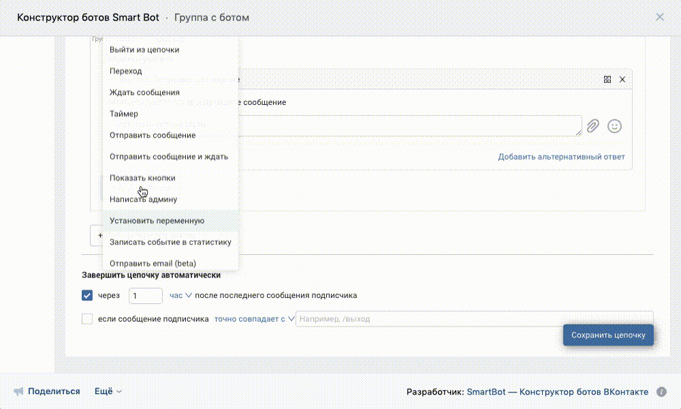
Task: Open the 'час' time unit dropdown
Action: [180, 296]
